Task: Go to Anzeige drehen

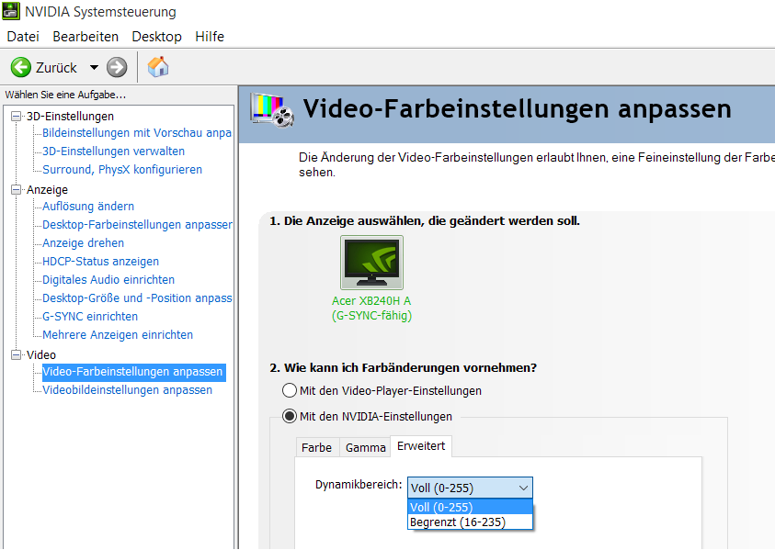Action: pyautogui.click(x=83, y=243)
